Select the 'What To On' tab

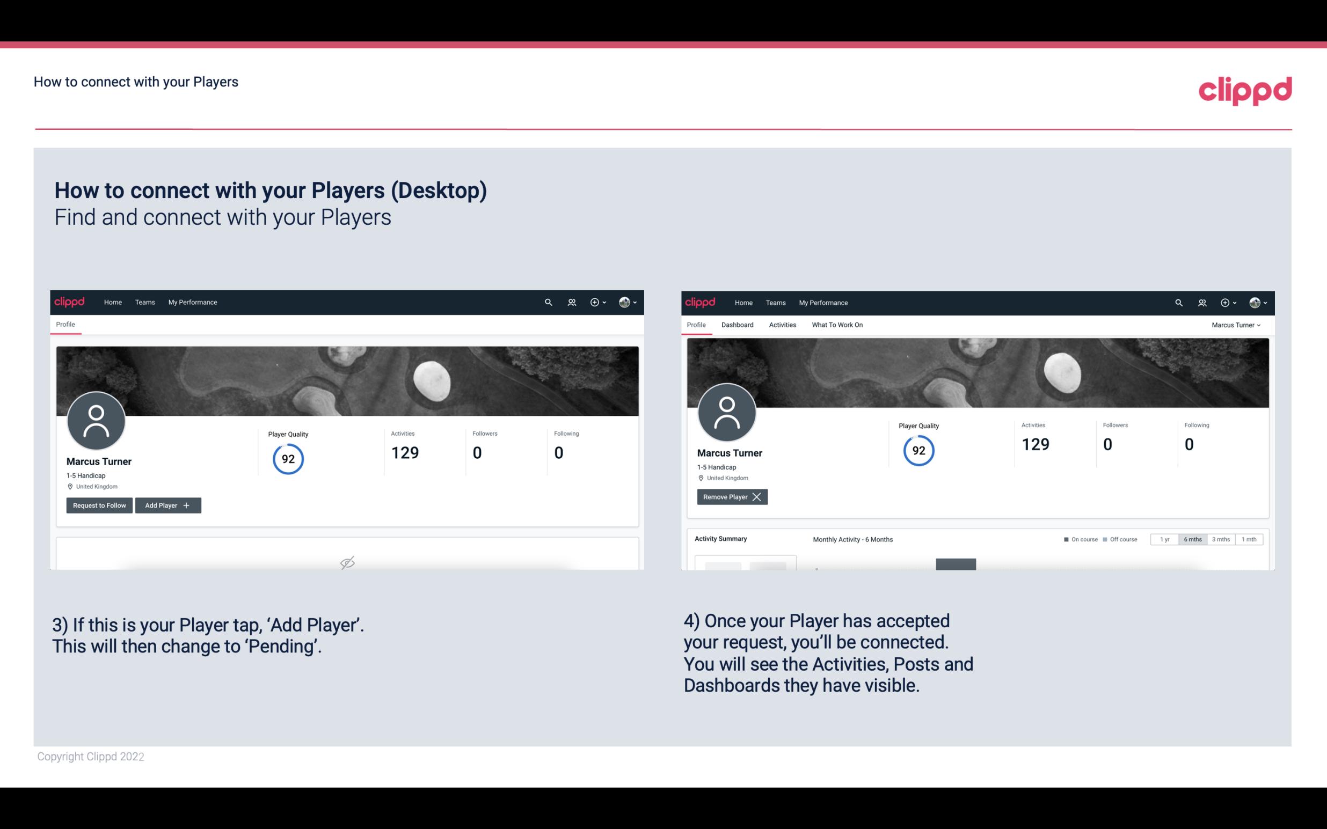point(837,325)
